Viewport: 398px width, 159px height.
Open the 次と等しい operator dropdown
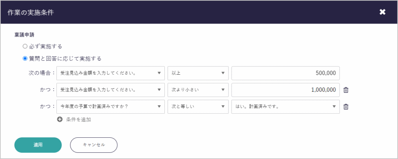pyautogui.click(x=198, y=107)
